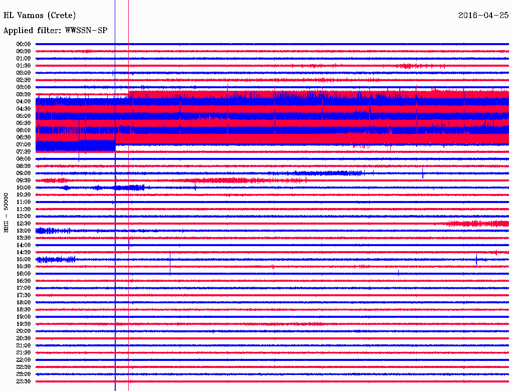Viewport: 513px width, 391px height.
Task: Select the 03:00 time label
Action: [23, 87]
